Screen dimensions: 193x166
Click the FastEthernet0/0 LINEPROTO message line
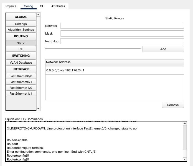tap(72, 128)
